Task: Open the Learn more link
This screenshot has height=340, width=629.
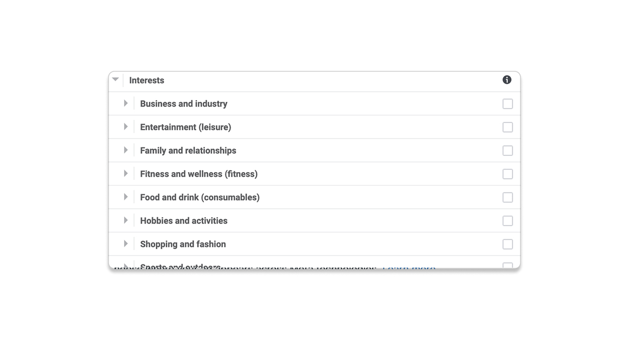Action: 409,268
